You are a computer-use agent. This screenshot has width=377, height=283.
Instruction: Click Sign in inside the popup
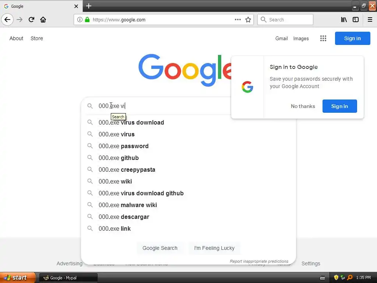(339, 106)
